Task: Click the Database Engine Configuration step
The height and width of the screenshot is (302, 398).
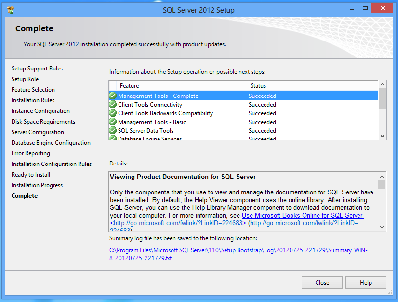Action: pos(51,143)
